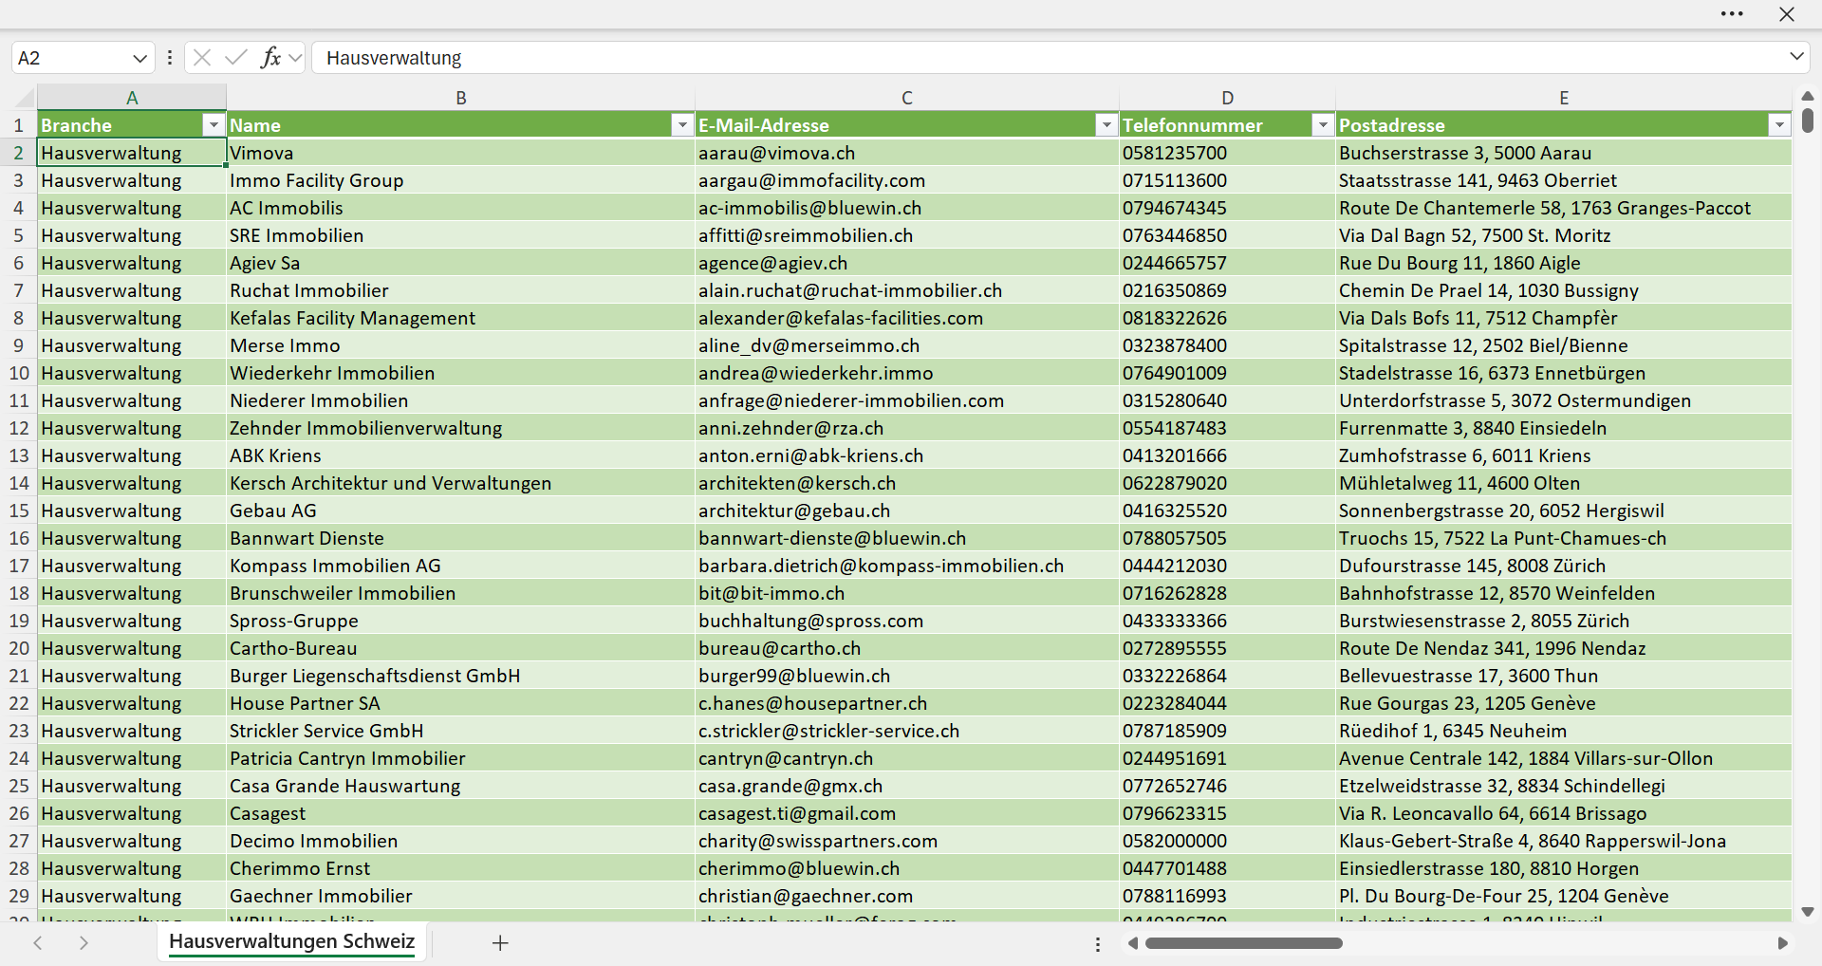Select column D header
Viewport: 1822px width, 966px height.
tap(1228, 98)
